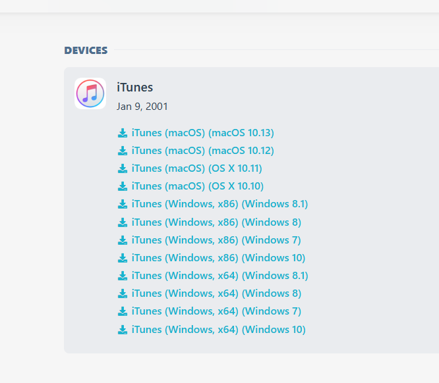Download iTunes (macOS) (macOS 10.12) via text link
439x383 pixels.
(202, 151)
